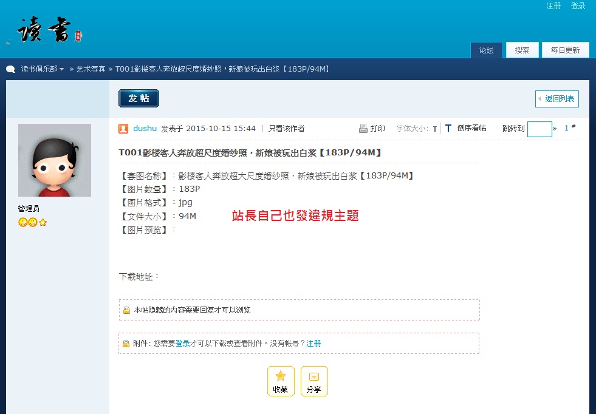Click the 跳转到 page number input field

coord(539,129)
